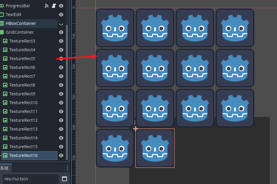Click the res://ui.tscn path field
Image resolution: width=277 pixels, height=184 pixels.
coord(31,179)
